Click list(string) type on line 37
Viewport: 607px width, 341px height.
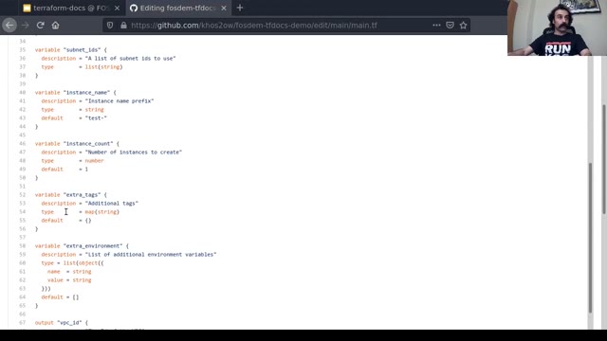[x=103, y=67]
